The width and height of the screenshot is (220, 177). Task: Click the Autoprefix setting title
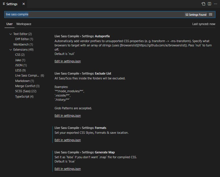82,36
